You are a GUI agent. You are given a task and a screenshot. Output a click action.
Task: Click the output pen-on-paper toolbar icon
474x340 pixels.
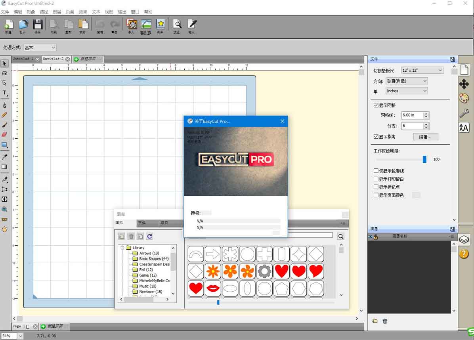tap(192, 26)
